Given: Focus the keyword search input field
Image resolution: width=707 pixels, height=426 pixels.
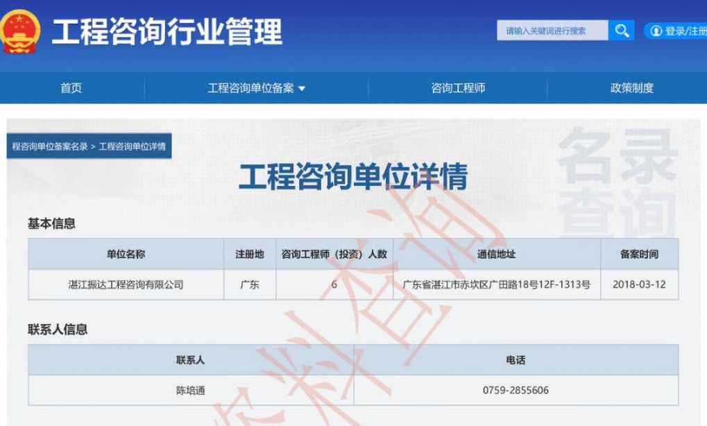Looking at the screenshot, I should (552, 31).
